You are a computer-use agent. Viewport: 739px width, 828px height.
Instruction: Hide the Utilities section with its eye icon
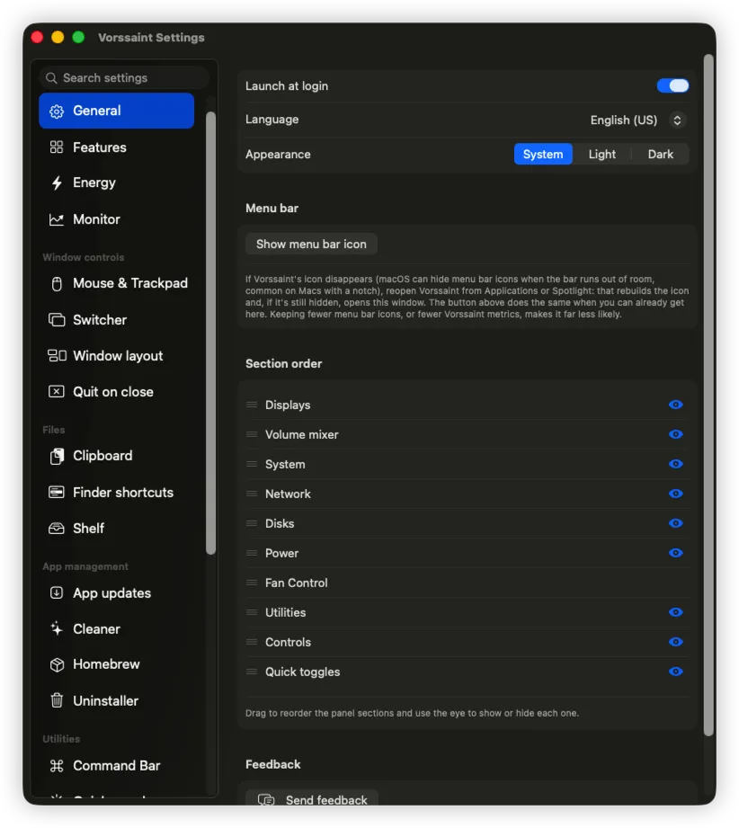click(675, 612)
